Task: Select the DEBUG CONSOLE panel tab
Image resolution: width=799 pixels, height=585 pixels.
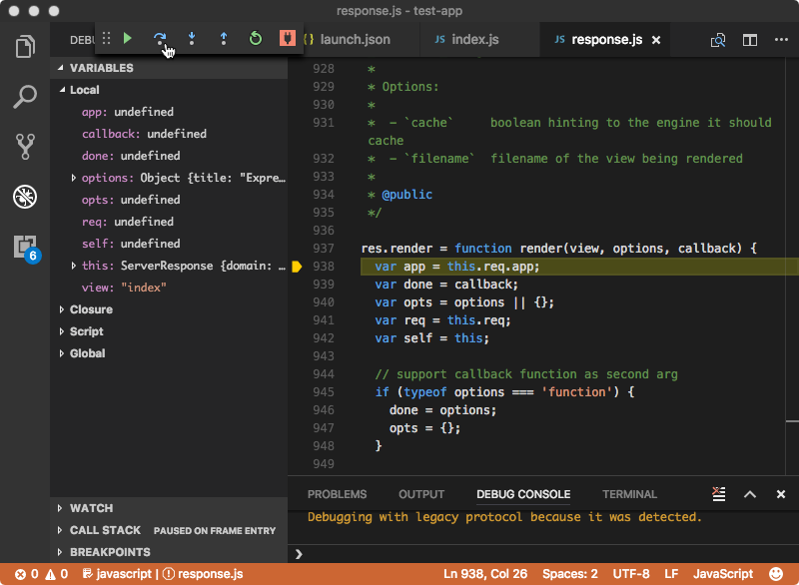Action: 523,494
